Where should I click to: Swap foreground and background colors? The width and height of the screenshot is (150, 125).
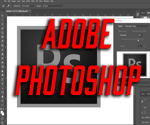(3, 109)
